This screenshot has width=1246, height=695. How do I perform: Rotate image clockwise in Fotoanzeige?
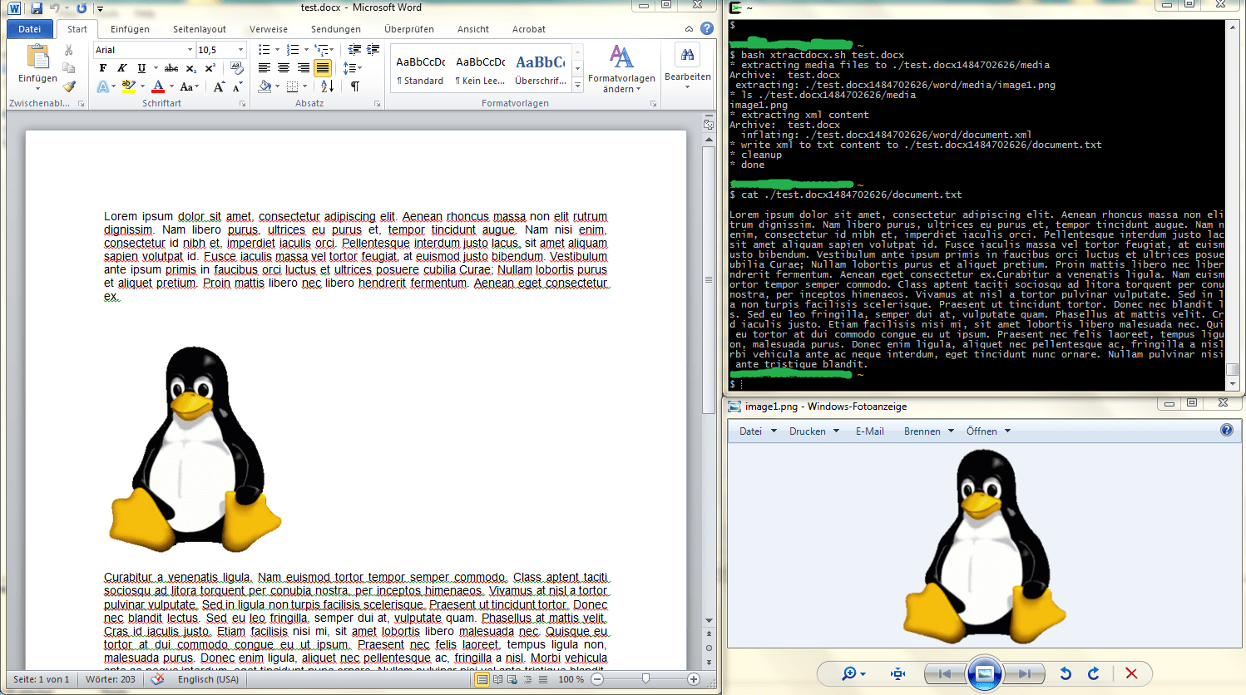point(1094,673)
